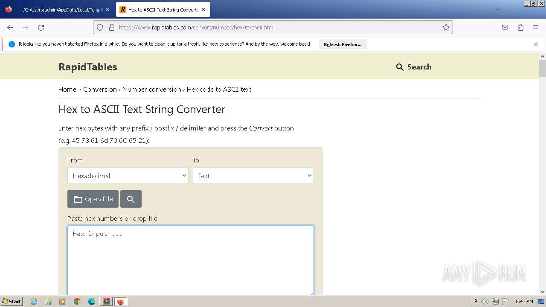The height and width of the screenshot is (307, 546).
Task: Open the Start menu
Action: (x=12, y=301)
